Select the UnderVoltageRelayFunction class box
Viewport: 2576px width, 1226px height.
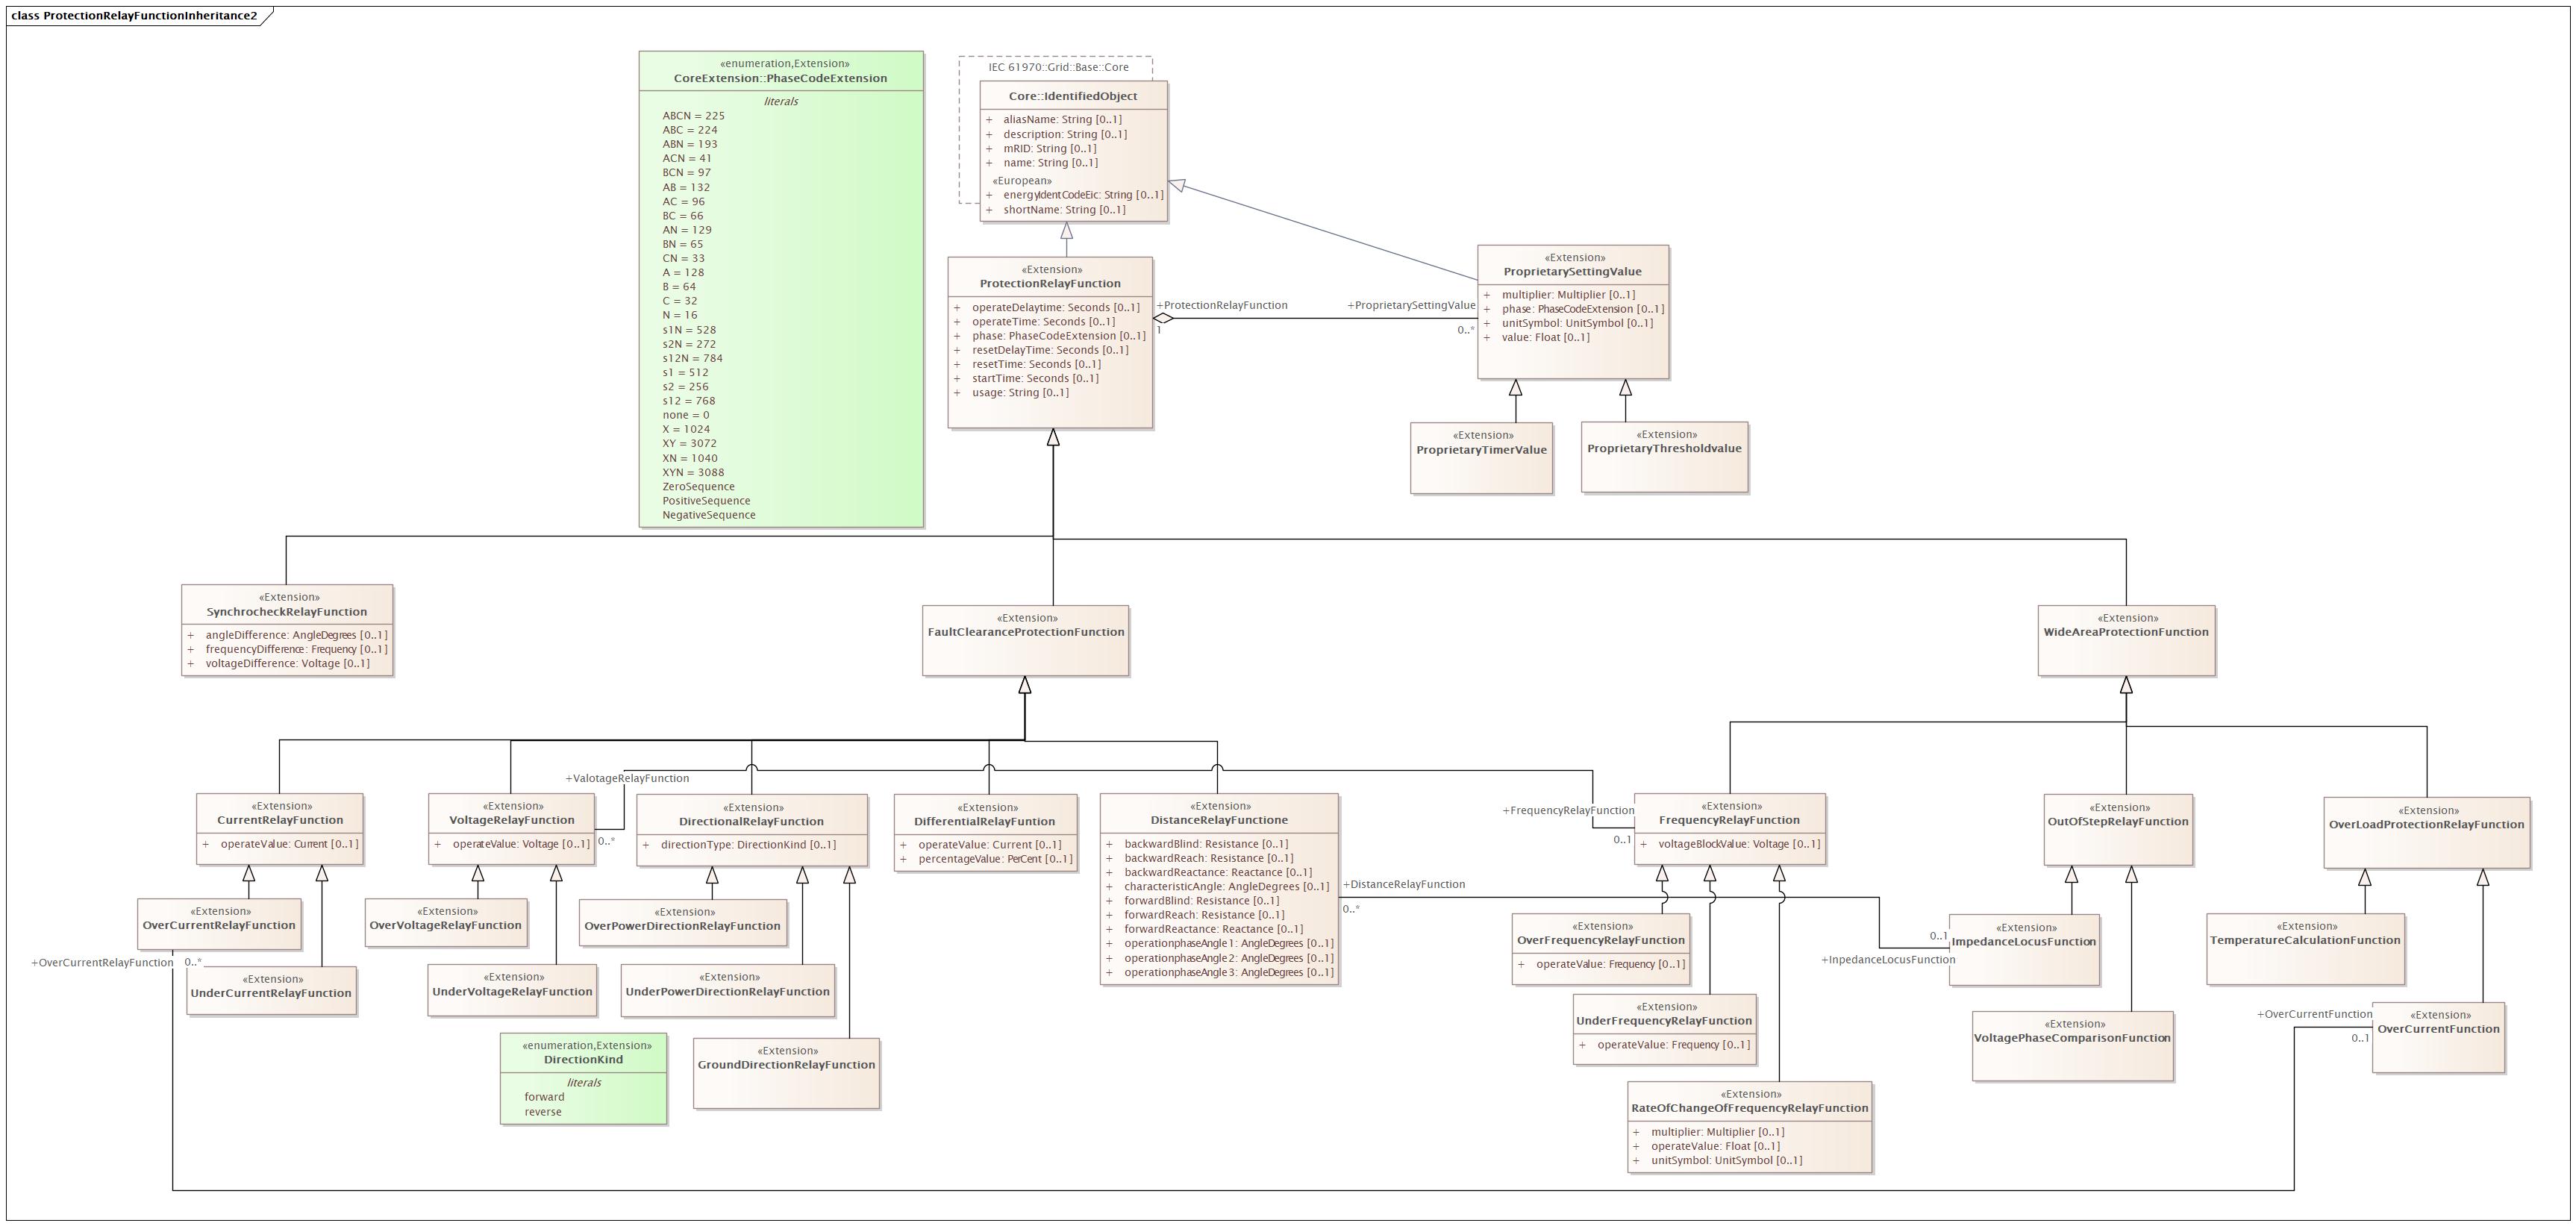coord(512,990)
